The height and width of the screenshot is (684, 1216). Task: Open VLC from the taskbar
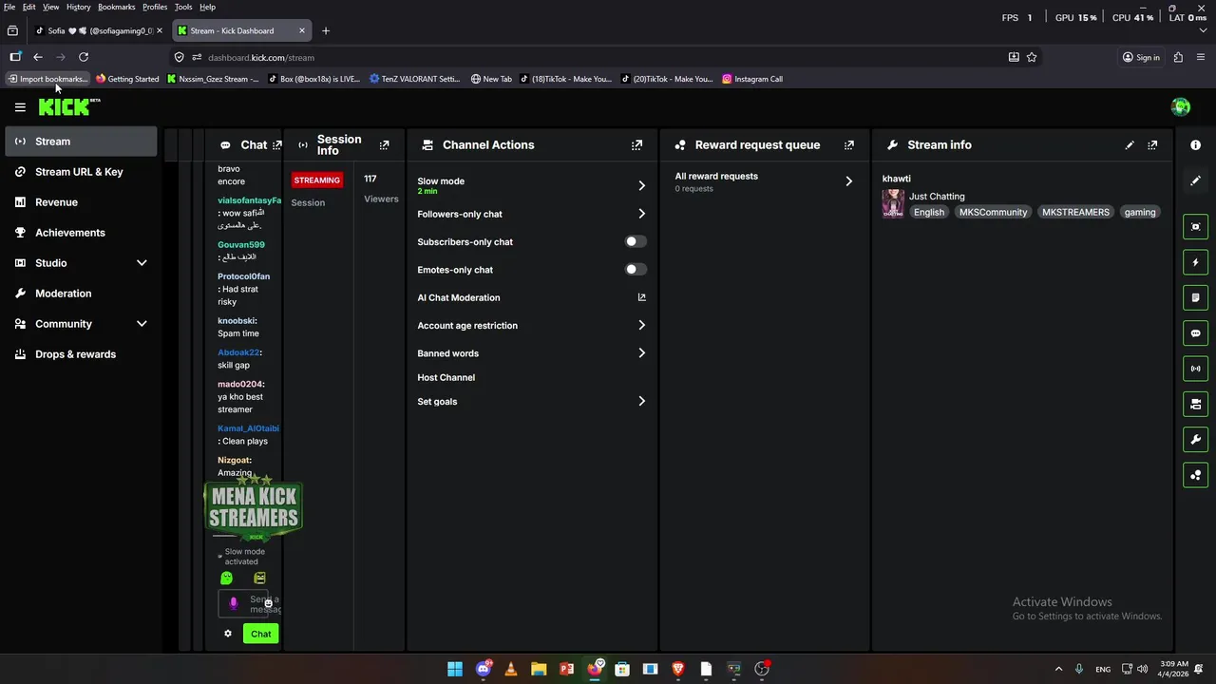point(511,669)
